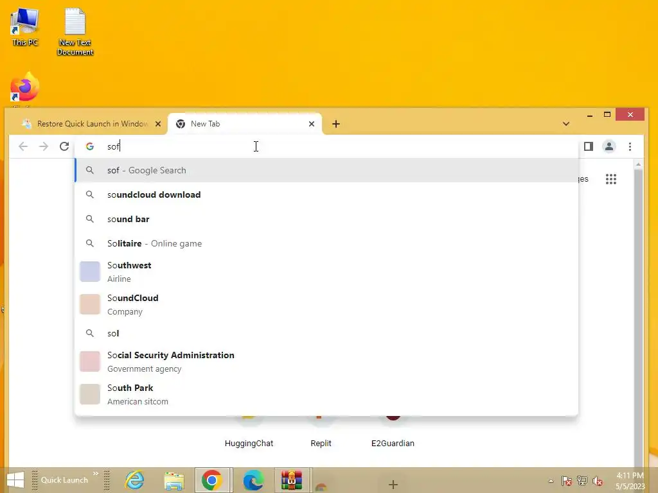Open the Google apps grid
Screen dimensions: 658x493
[611, 179]
